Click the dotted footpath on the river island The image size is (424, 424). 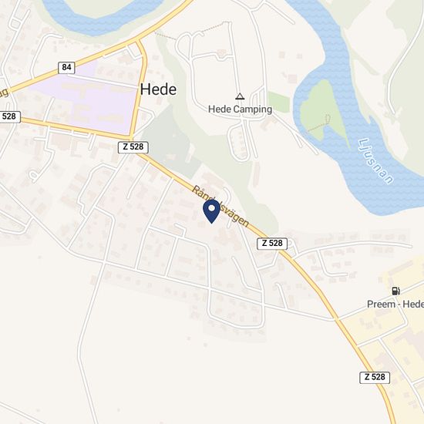pos(321,124)
